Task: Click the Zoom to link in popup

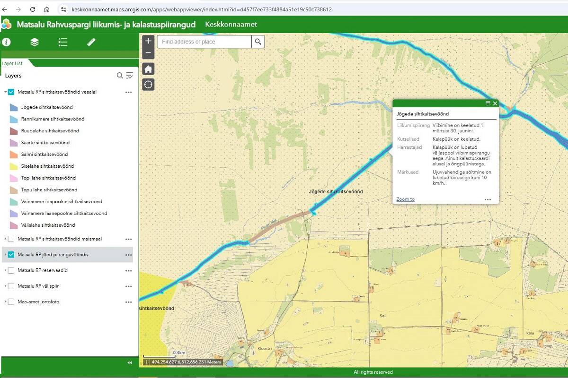Action: click(x=405, y=199)
